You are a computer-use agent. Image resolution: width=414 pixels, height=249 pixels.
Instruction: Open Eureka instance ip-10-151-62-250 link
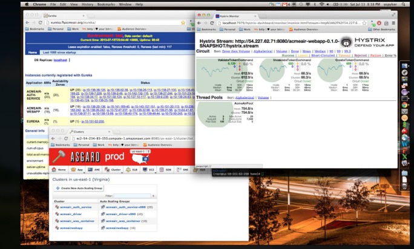pos(93,121)
